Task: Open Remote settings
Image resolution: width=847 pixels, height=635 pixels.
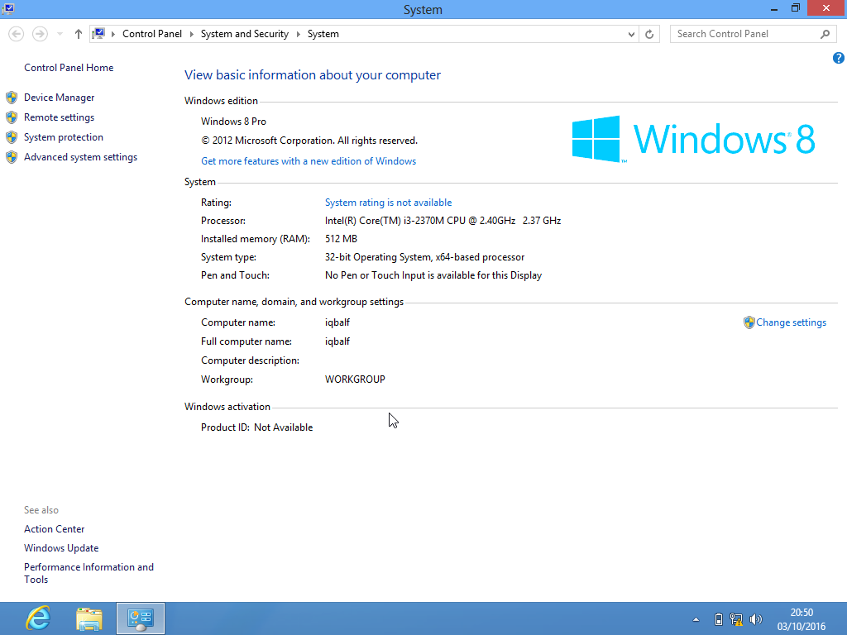Action: coord(59,117)
